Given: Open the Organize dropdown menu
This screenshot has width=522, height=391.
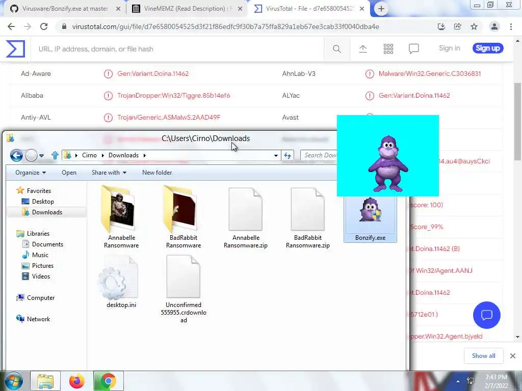Looking at the screenshot, I should (x=31, y=173).
